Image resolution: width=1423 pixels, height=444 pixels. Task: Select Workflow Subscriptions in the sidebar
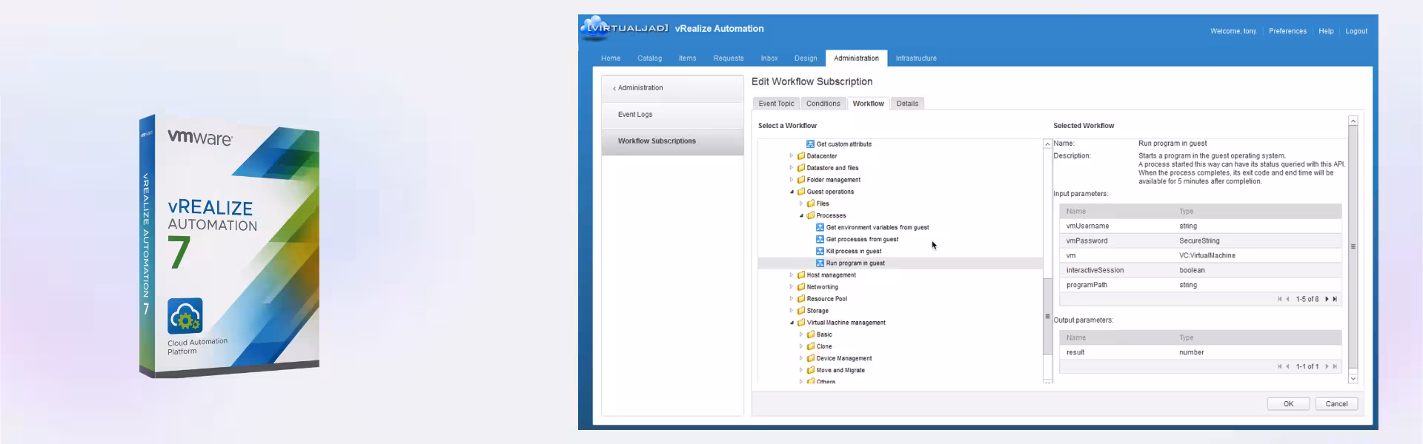(672, 141)
